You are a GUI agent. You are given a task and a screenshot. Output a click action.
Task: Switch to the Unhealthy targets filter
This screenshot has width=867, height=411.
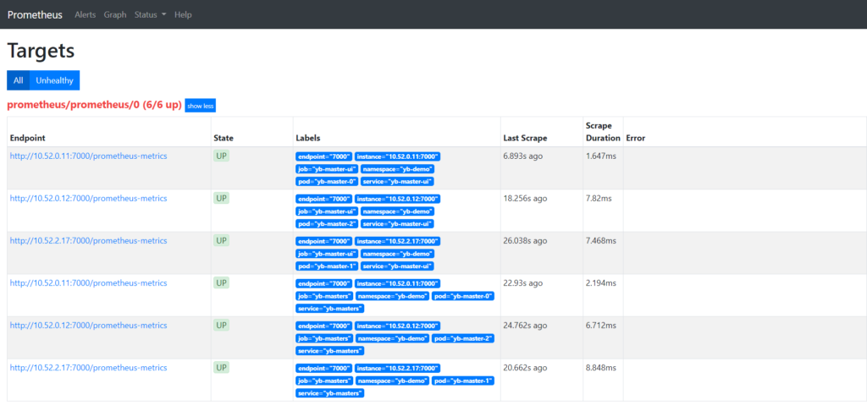54,80
